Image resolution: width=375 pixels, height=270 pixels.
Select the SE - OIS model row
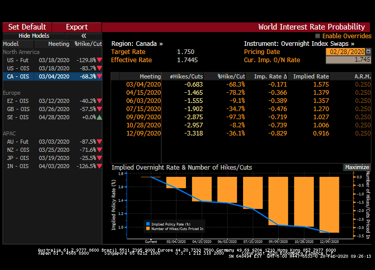tap(52, 117)
